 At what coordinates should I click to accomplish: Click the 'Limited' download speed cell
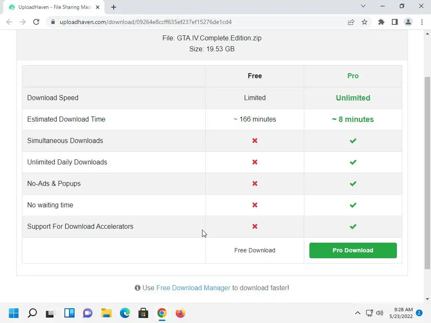[255, 98]
